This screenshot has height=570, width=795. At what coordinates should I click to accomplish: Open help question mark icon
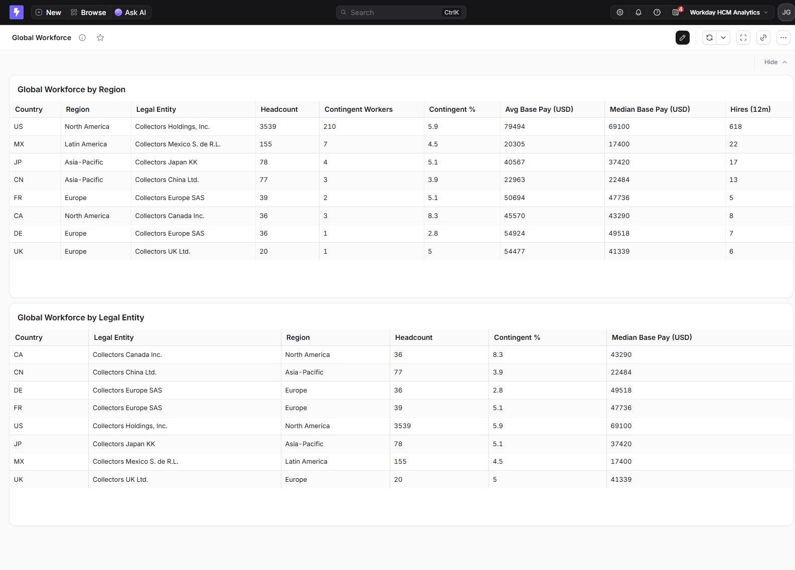(657, 13)
